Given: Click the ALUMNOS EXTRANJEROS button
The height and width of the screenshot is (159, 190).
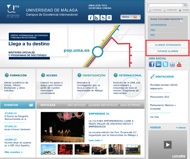Looking at the screenshot, I should (x=168, y=45).
